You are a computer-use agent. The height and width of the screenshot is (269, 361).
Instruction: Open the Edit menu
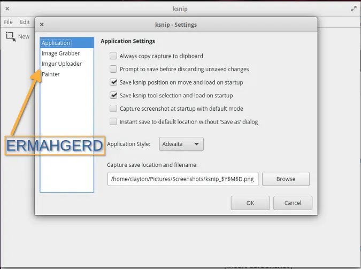(x=25, y=22)
